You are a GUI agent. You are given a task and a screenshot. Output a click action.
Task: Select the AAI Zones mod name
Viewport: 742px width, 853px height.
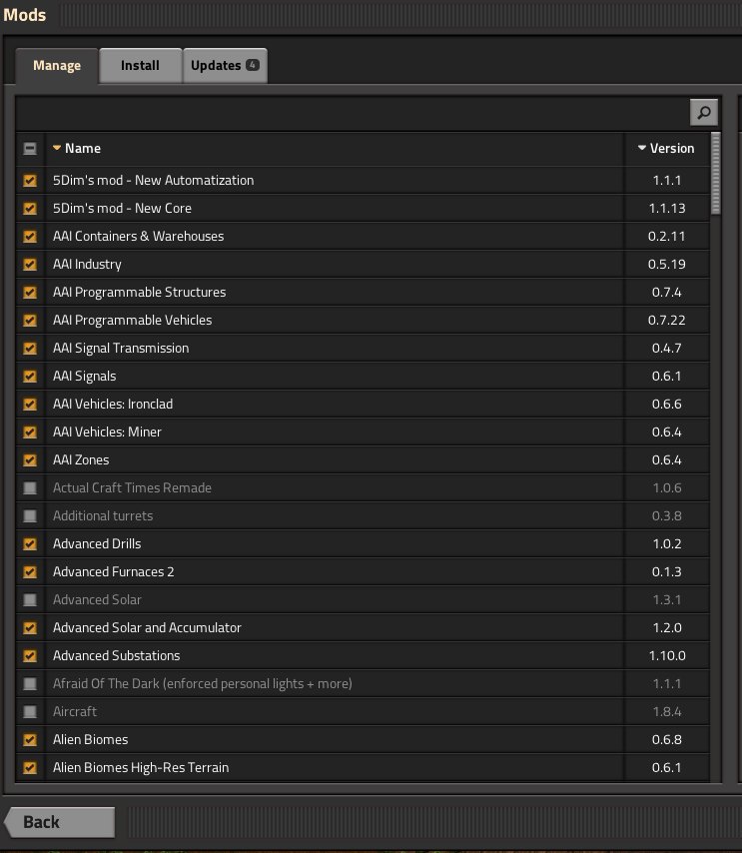click(x=81, y=460)
